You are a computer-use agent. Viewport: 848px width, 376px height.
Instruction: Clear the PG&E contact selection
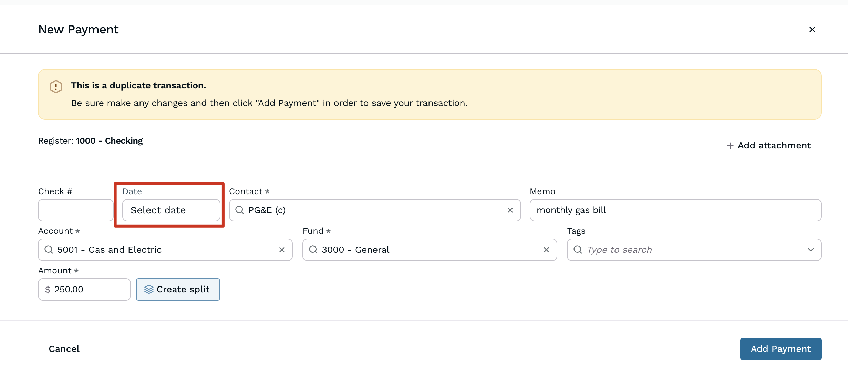point(510,210)
